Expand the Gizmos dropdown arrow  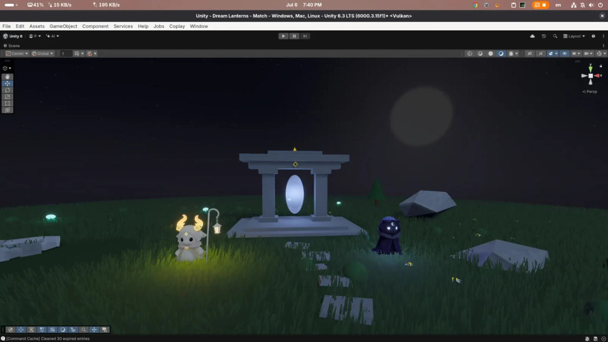pyautogui.click(x=605, y=53)
